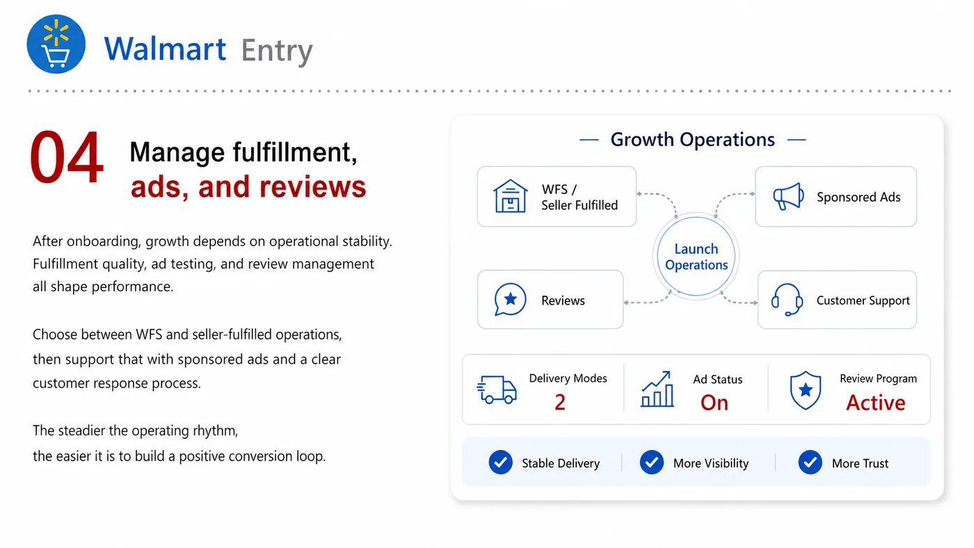Click the checkmark beside Stable Delivery
The image size is (974, 548).
pos(500,462)
